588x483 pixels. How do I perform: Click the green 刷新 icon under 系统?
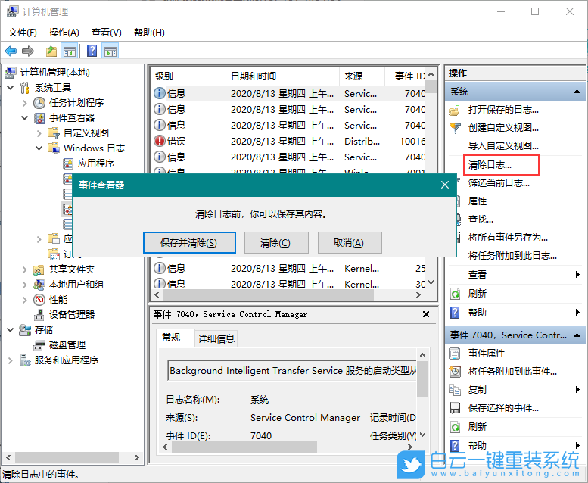coord(455,294)
